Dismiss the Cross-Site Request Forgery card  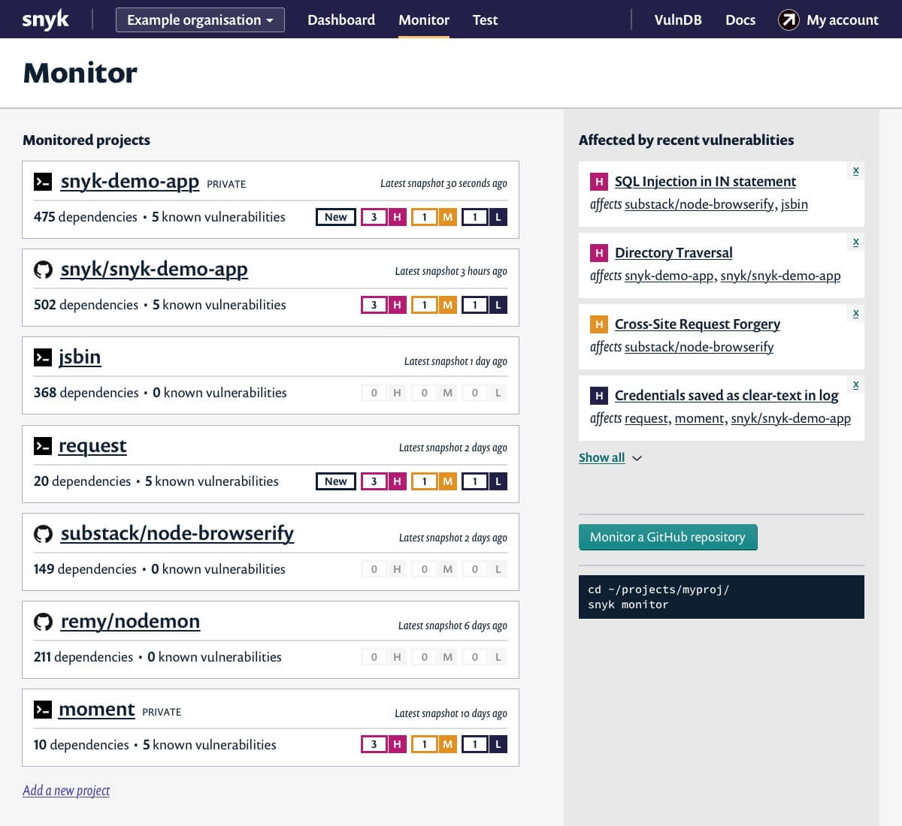click(x=855, y=313)
